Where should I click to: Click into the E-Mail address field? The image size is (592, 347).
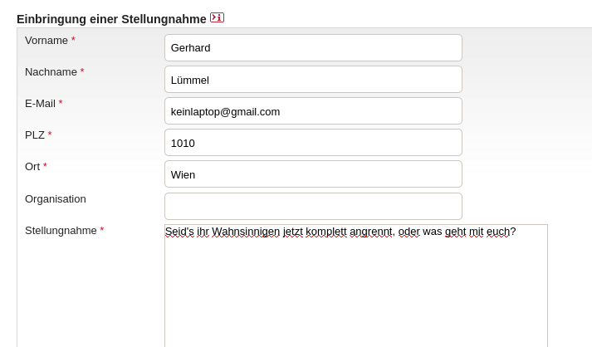(x=313, y=111)
